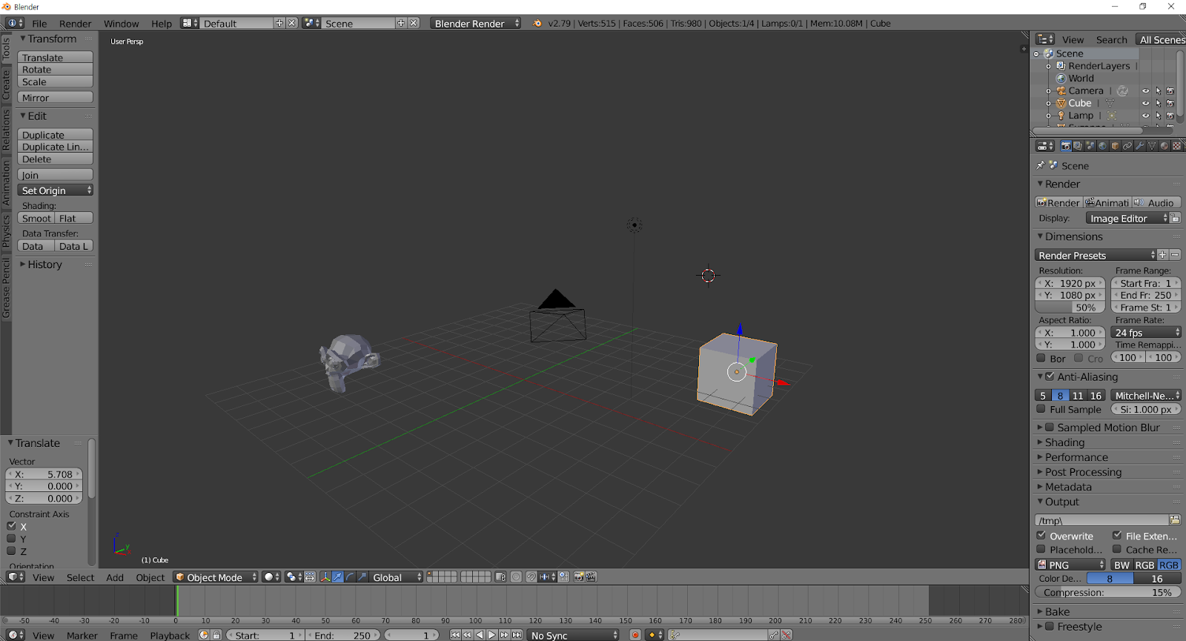
Task: Click the timeline record auto-keyframe button
Action: 635,635
